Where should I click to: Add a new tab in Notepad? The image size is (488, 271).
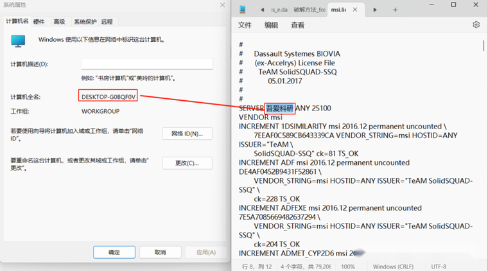click(x=395, y=10)
